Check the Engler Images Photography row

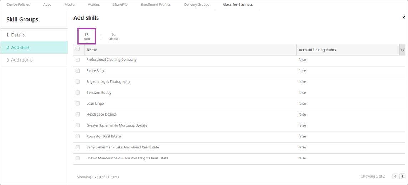[x=77, y=81]
